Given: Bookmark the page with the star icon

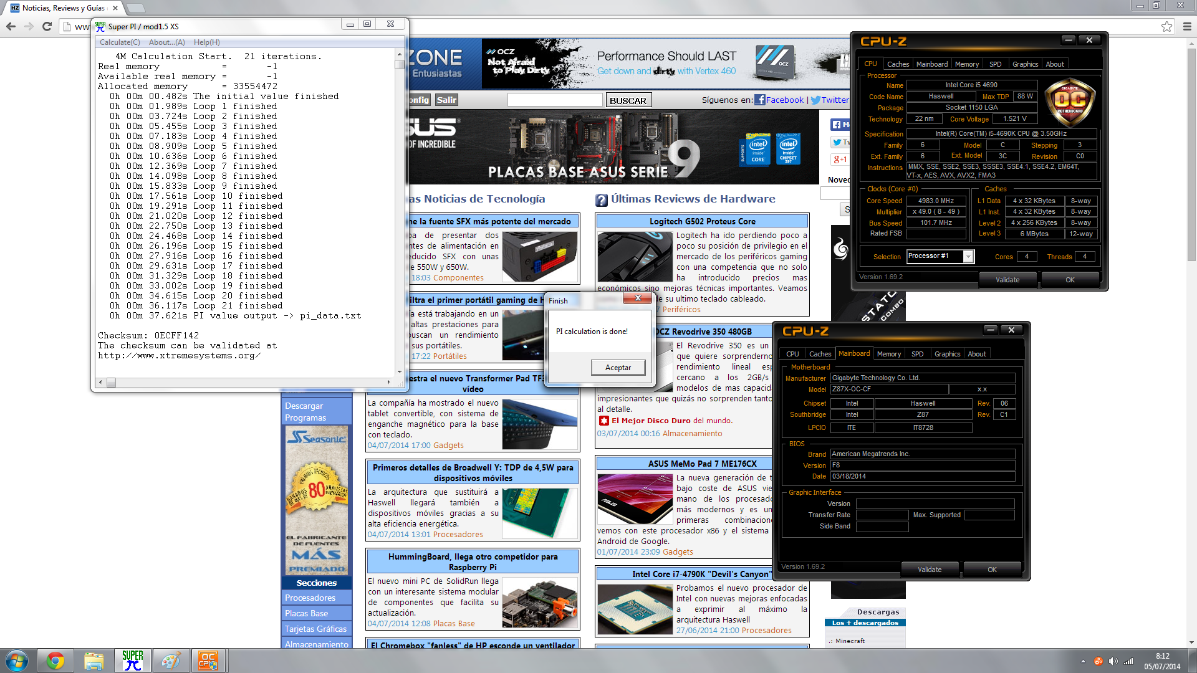Looking at the screenshot, I should coord(1166,26).
